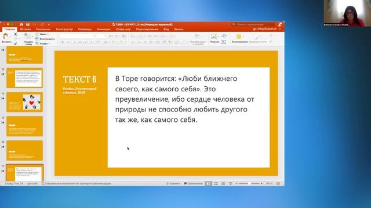Click the ТЕКСТ 6 slide title
This screenshot has width=371, height=208.
(x=80, y=79)
